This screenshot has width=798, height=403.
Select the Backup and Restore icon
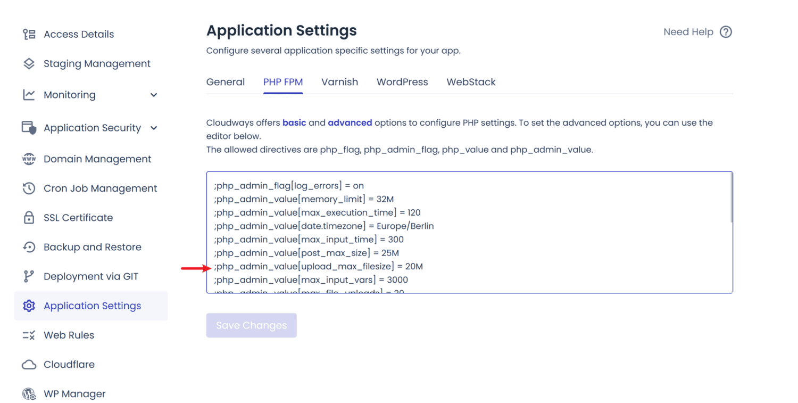[29, 246]
